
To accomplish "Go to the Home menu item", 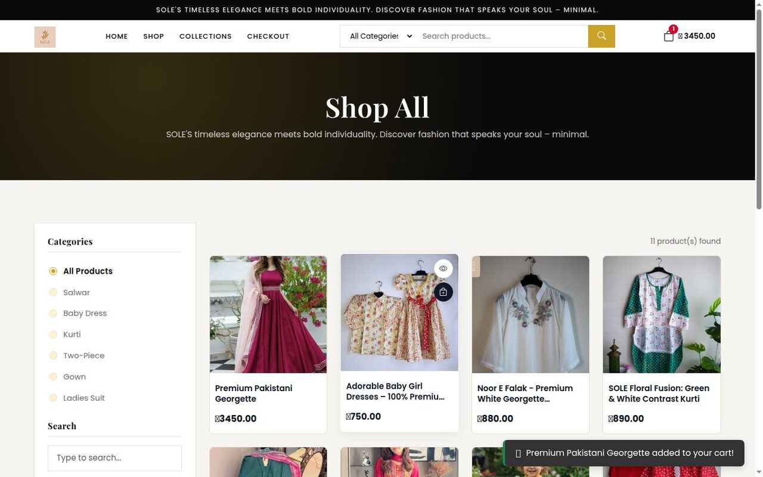I will [117, 36].
